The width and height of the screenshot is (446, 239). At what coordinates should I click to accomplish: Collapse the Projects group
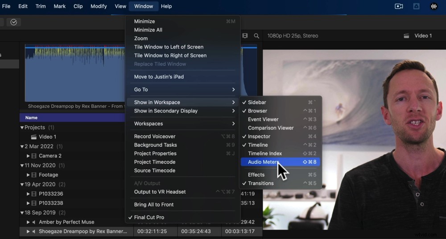click(x=22, y=128)
